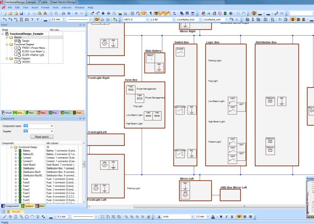This screenshot has height=224, width=314.
Task: Check the WD001 sheet checkbox
Action: 16,62
